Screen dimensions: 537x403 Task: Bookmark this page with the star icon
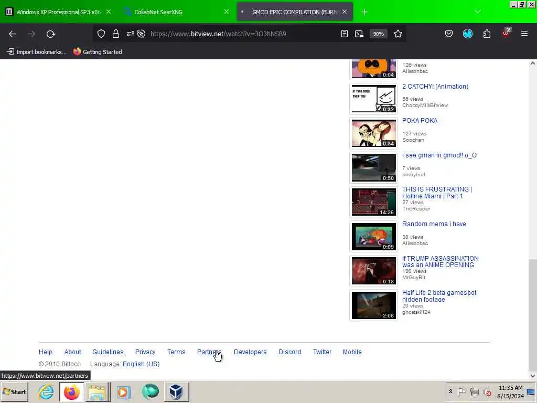398,34
